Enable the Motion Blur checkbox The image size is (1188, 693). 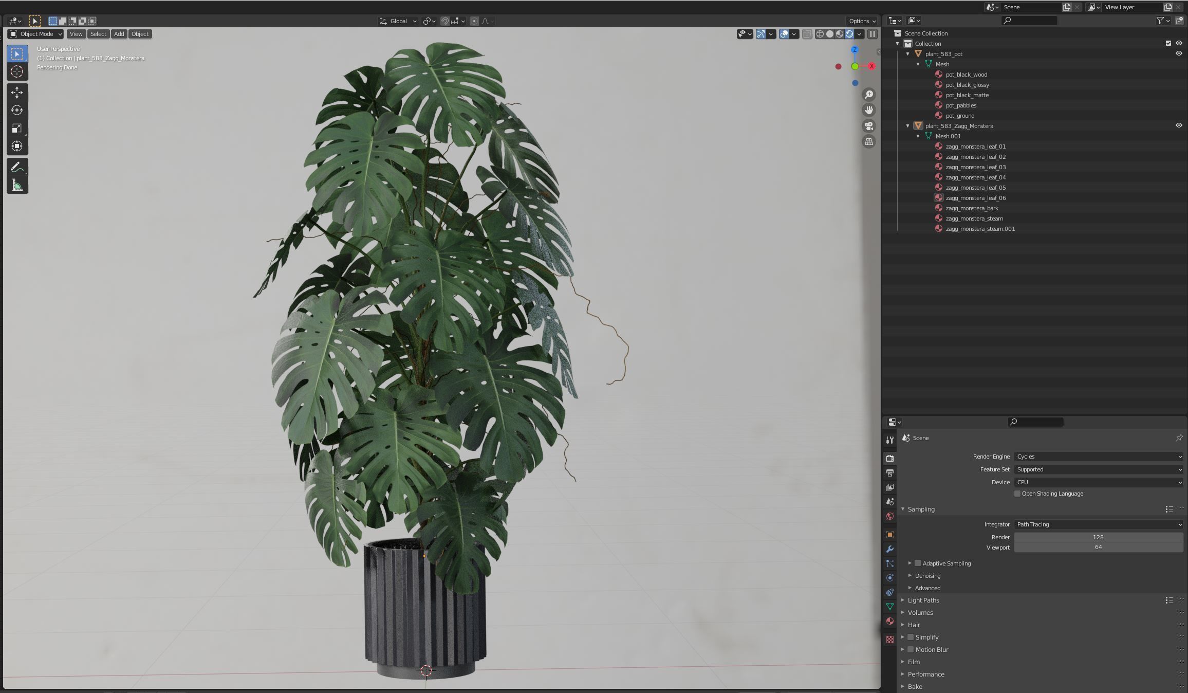coord(911,649)
